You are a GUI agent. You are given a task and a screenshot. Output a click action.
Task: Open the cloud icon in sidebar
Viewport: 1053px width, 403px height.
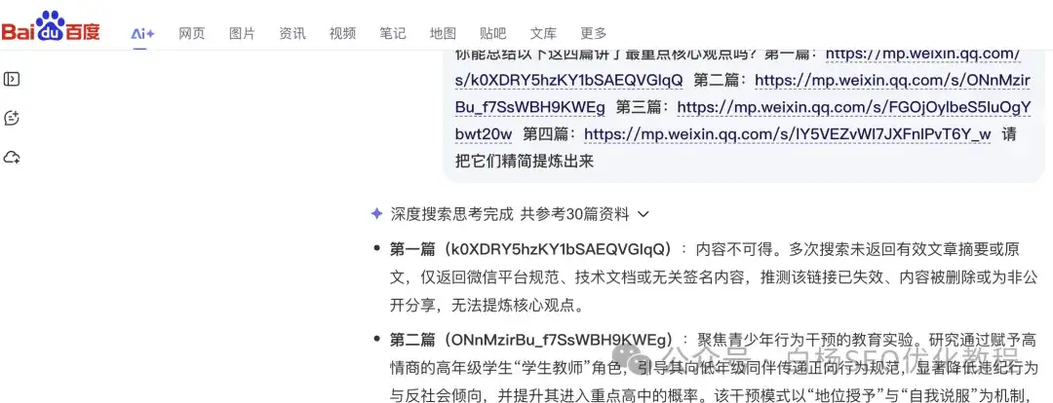12,158
